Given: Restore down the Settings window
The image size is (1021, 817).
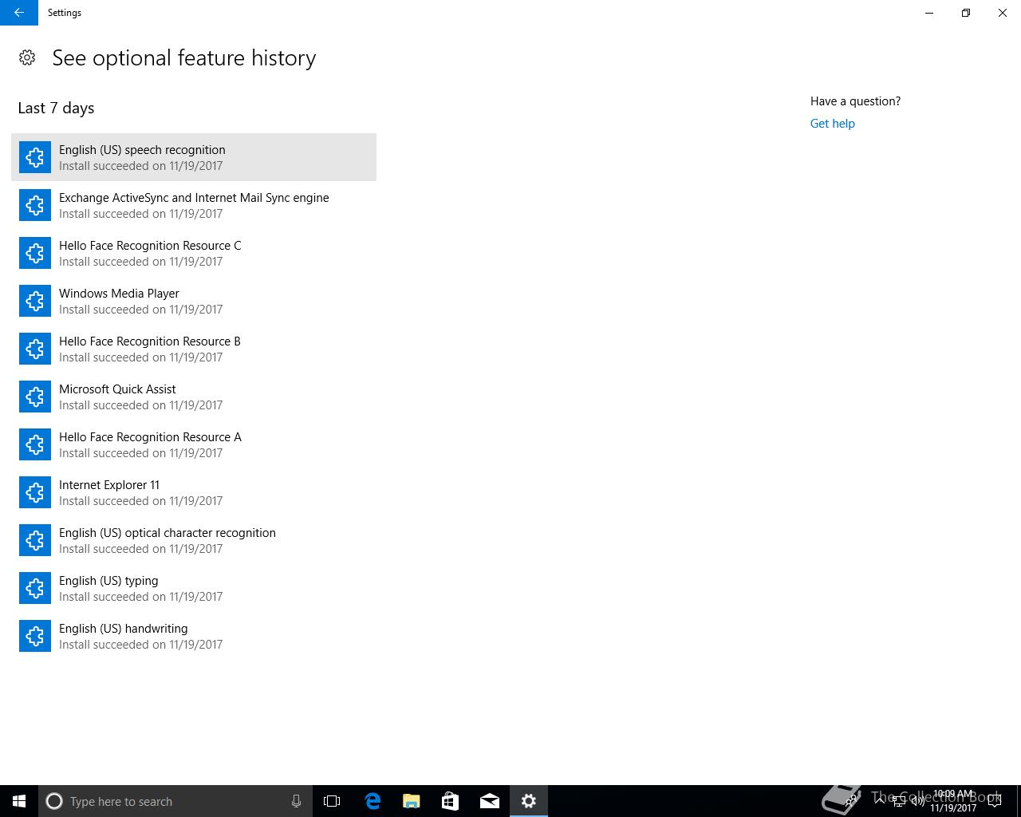Looking at the screenshot, I should point(966,13).
